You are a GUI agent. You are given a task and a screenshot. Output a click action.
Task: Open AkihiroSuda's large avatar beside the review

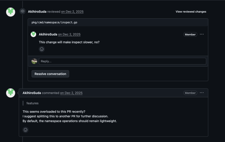point(11,12)
